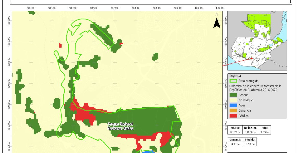Viewport: 299px width, 153px height.
Task: Choose the Pérdida red legend swatch
Action: pyautogui.click(x=233, y=116)
